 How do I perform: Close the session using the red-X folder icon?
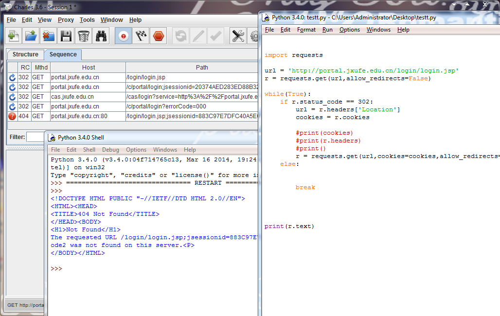[49, 36]
